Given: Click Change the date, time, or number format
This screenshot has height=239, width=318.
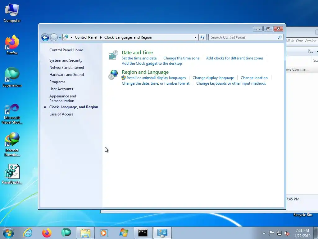Looking at the screenshot, I should [x=156, y=83].
